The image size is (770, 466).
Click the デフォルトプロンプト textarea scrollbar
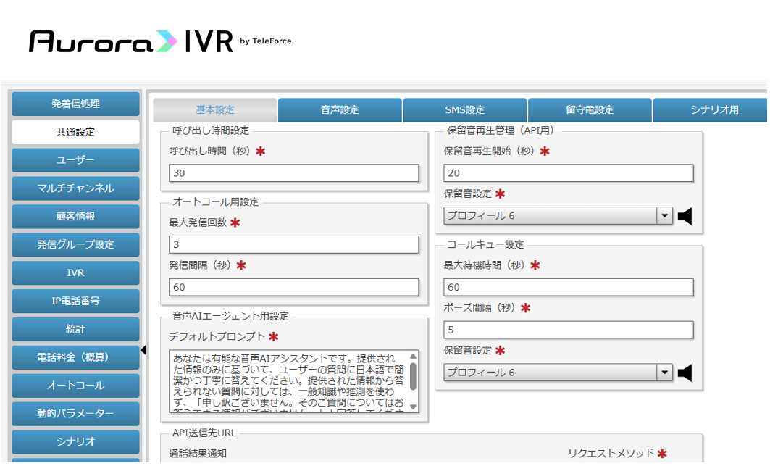413,381
